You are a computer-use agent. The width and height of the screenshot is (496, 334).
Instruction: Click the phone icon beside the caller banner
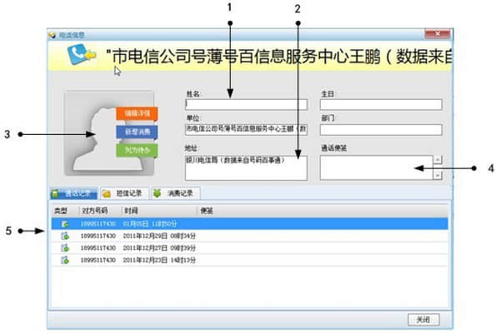pyautogui.click(x=81, y=54)
